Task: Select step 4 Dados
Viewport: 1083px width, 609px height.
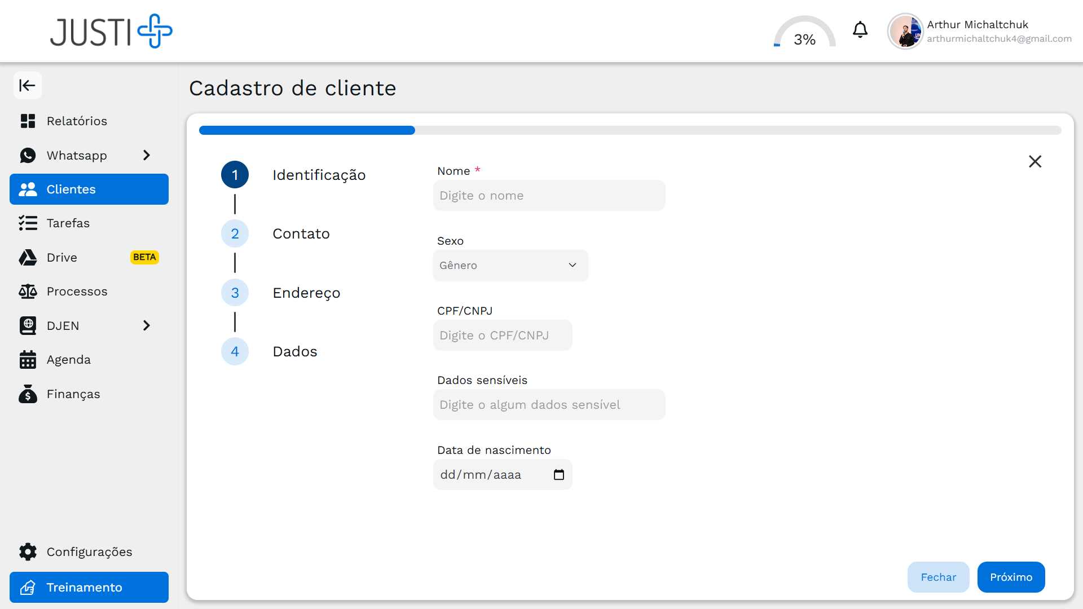Action: (235, 352)
